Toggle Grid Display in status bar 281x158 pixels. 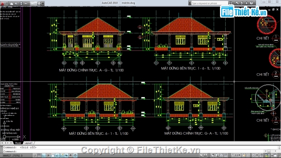39,155
